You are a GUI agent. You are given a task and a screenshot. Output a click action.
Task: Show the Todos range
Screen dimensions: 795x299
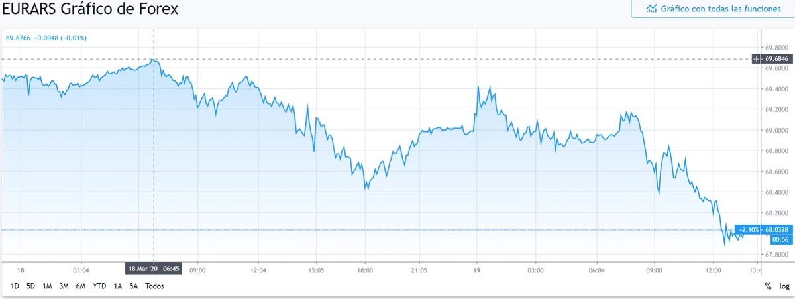[154, 286]
